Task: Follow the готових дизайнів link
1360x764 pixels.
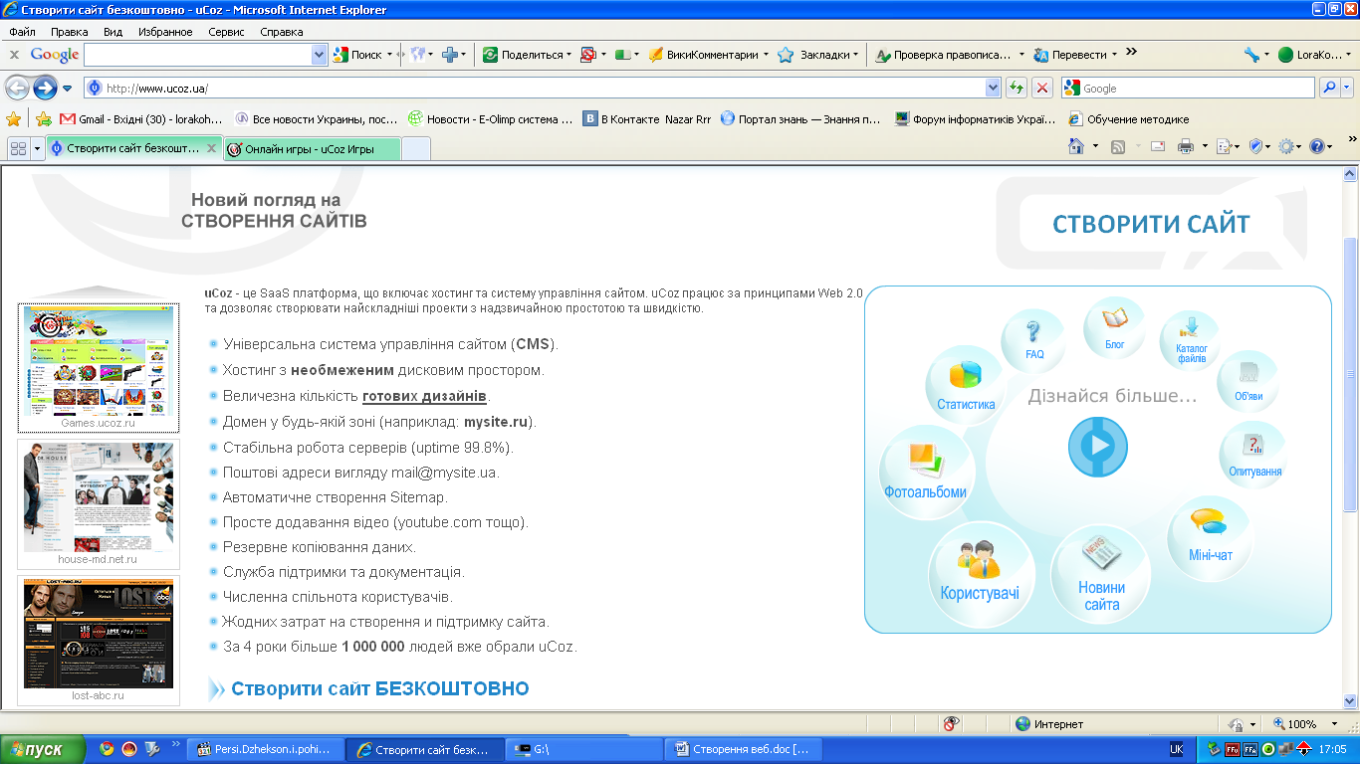Action: click(x=424, y=396)
